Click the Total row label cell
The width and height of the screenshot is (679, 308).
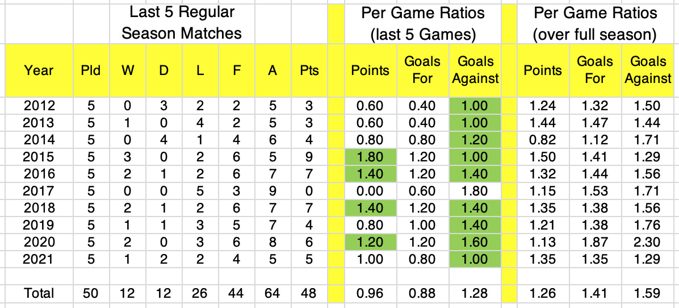click(x=39, y=293)
